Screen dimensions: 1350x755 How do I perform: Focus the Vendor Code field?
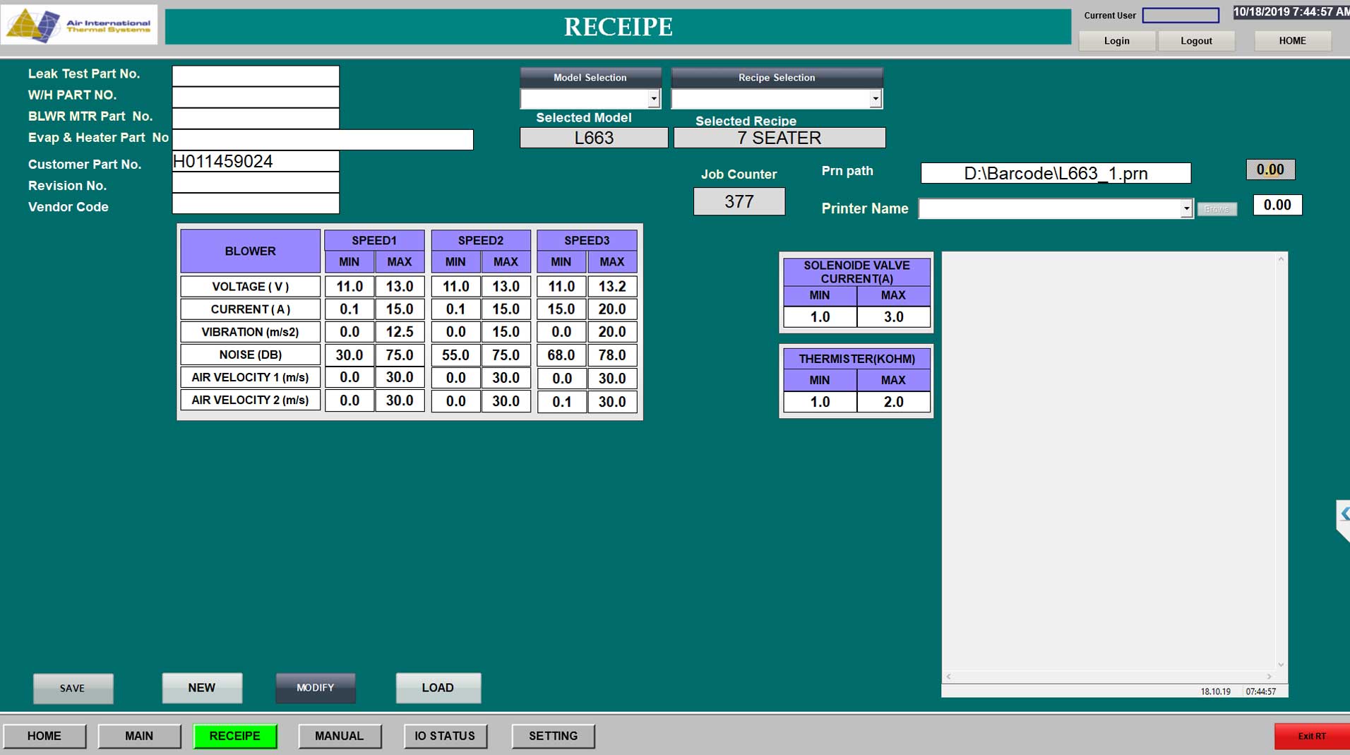click(x=256, y=203)
